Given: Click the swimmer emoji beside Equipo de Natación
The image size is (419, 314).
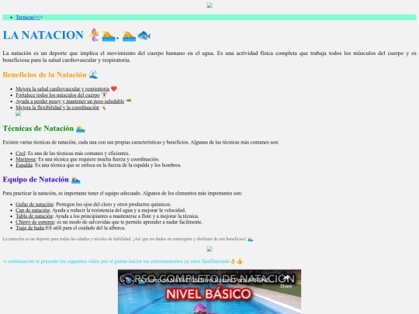Looking at the screenshot, I should (x=75, y=180).
